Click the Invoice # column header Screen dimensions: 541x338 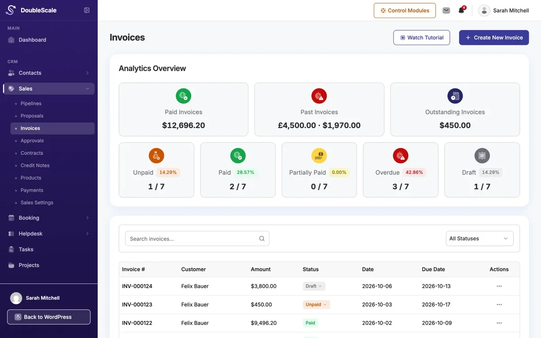tap(133, 269)
